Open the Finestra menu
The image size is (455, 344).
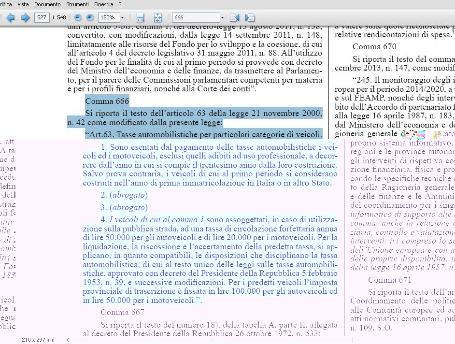click(x=103, y=4)
